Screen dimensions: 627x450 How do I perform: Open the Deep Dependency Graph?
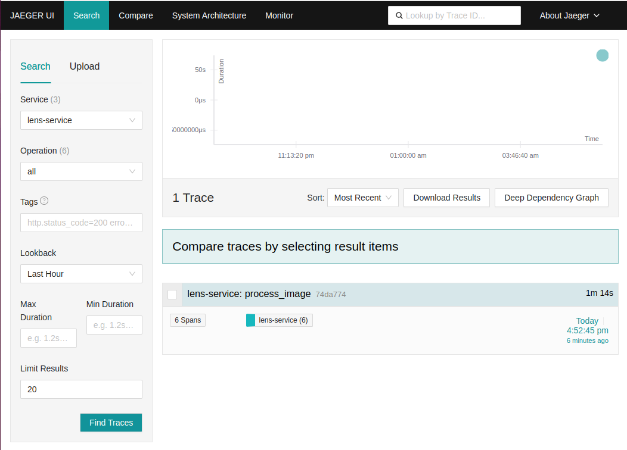click(x=551, y=198)
